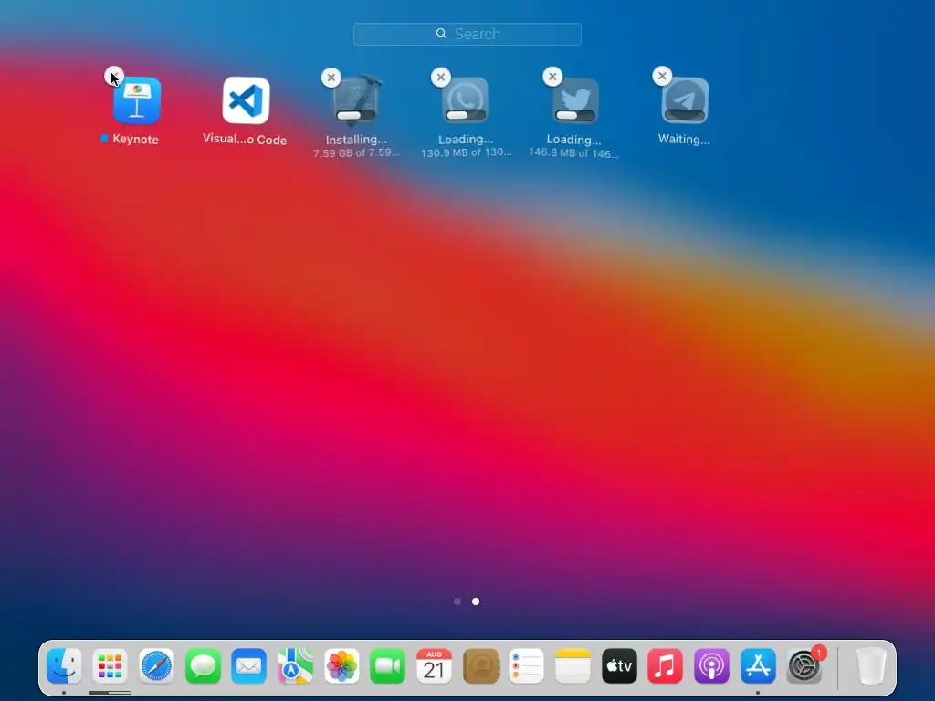Click the 146.8 MB download size text
The width and height of the screenshot is (935, 701).
click(573, 153)
